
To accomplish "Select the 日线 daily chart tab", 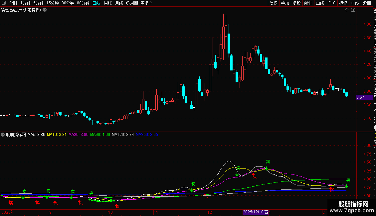I will 96,3.
